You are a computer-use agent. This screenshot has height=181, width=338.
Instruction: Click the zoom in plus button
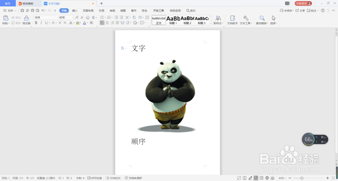point(328,178)
